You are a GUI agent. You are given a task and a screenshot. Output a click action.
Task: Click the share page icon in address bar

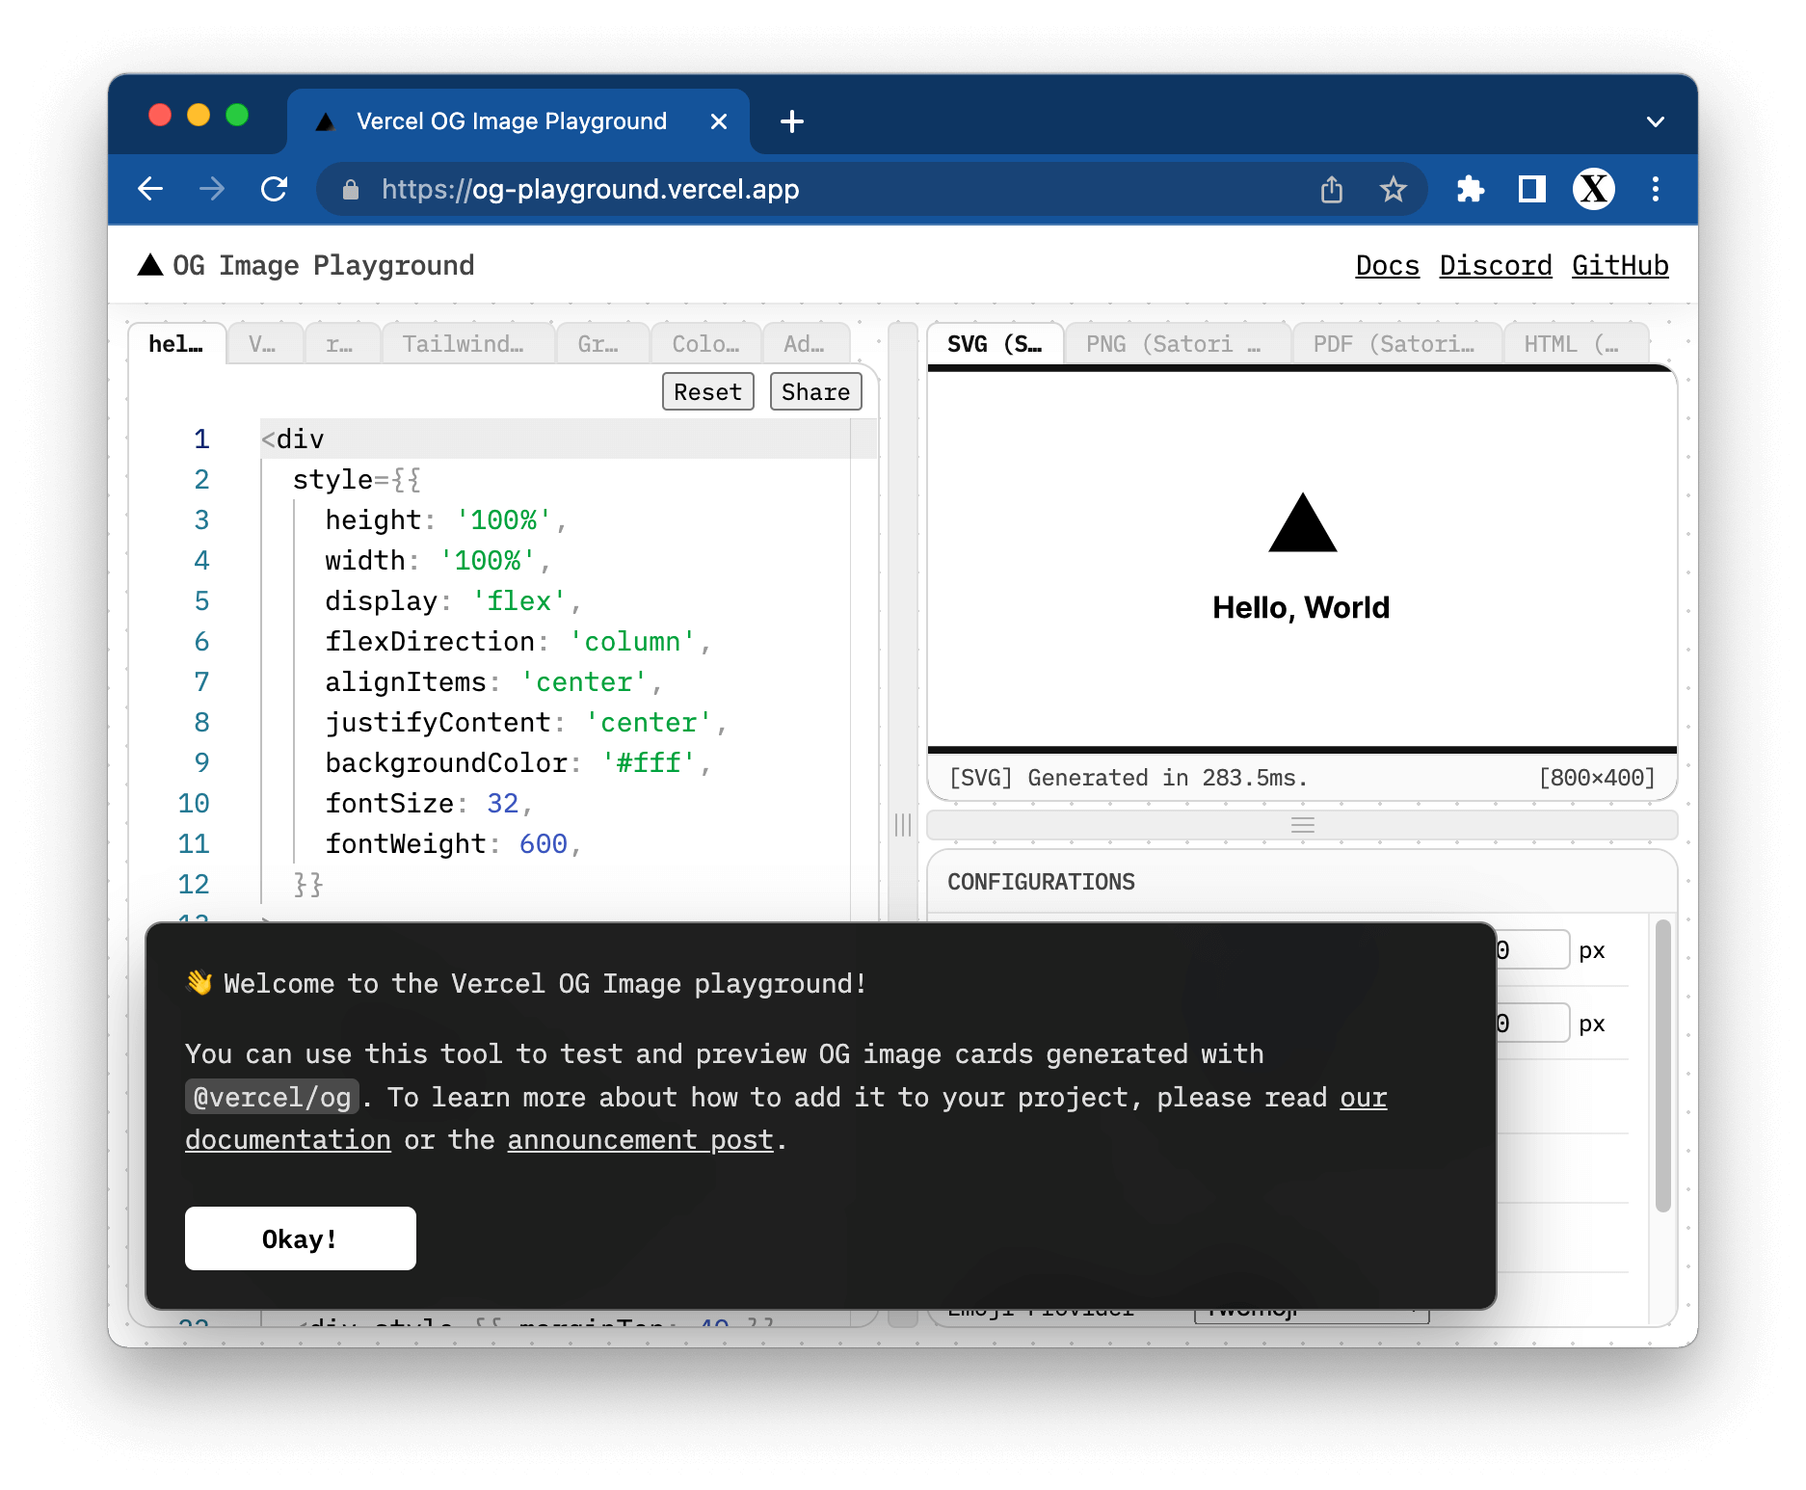(x=1331, y=190)
